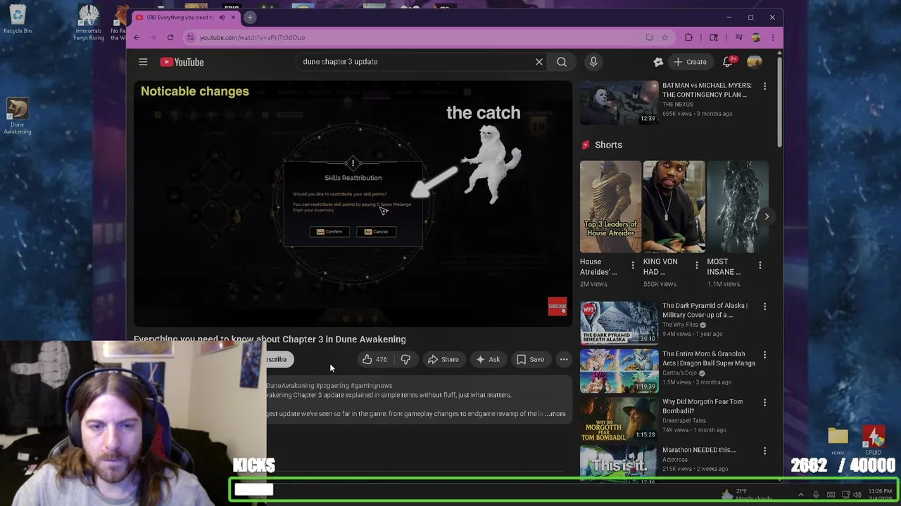The width and height of the screenshot is (901, 506).
Task: Go to YouTube home via the logo
Action: (182, 62)
